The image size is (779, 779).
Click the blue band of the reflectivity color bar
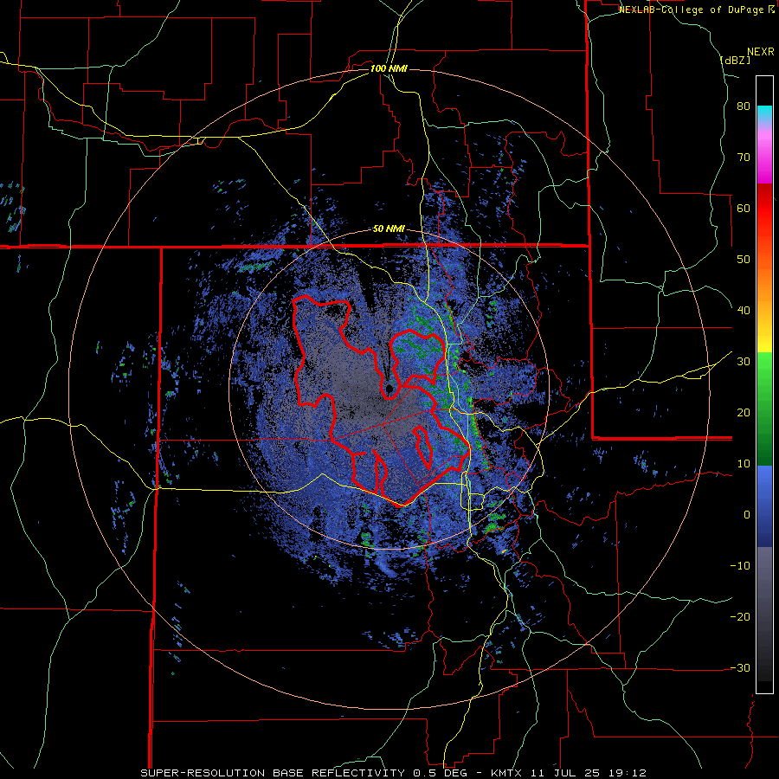764,506
